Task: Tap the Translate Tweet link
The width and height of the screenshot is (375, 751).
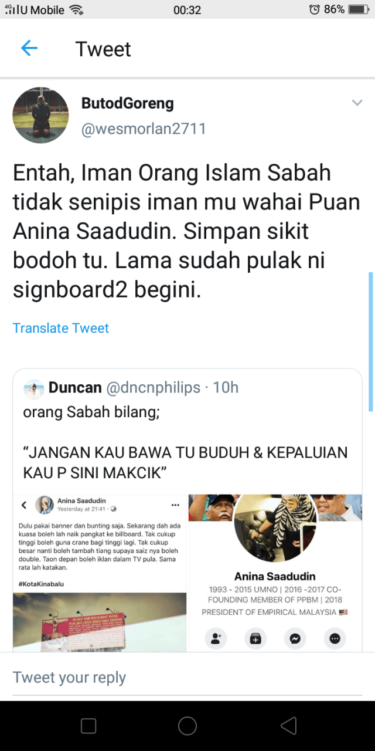Action: point(61,328)
